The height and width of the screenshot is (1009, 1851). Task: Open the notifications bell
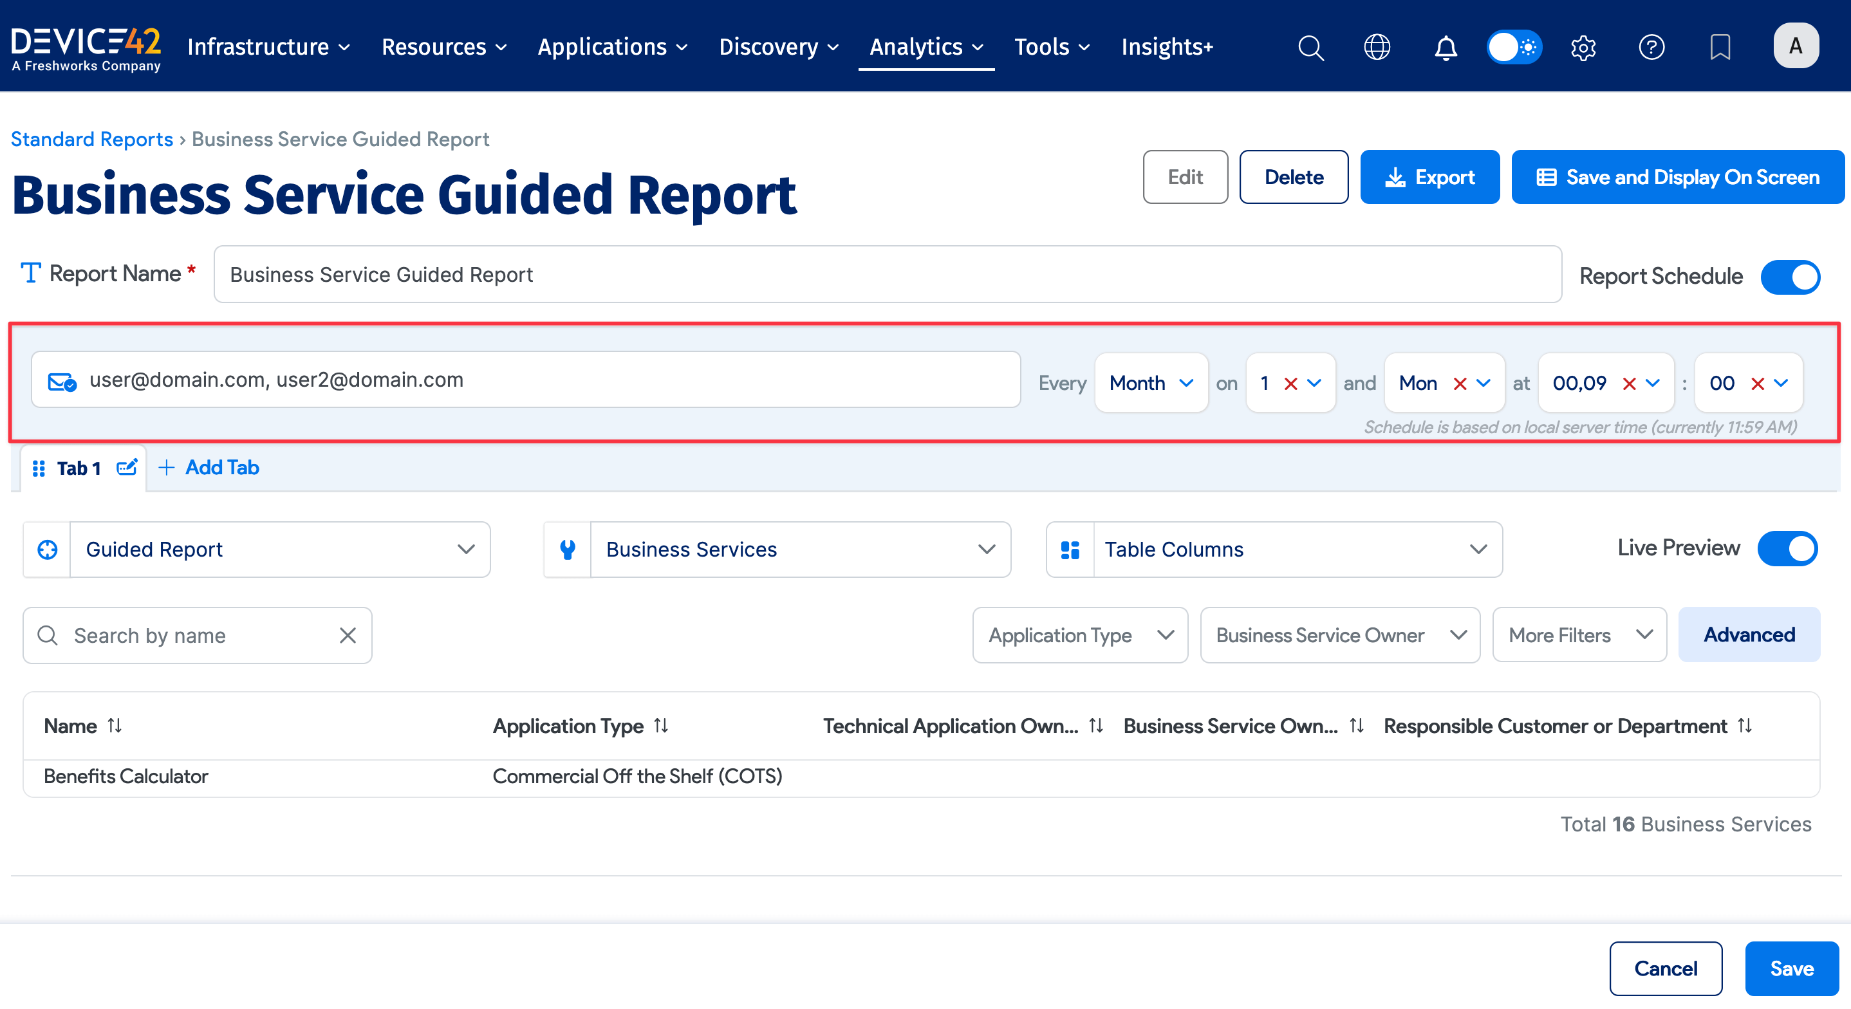[1446, 48]
